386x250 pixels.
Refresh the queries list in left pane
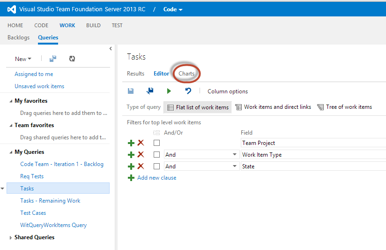tap(72, 59)
